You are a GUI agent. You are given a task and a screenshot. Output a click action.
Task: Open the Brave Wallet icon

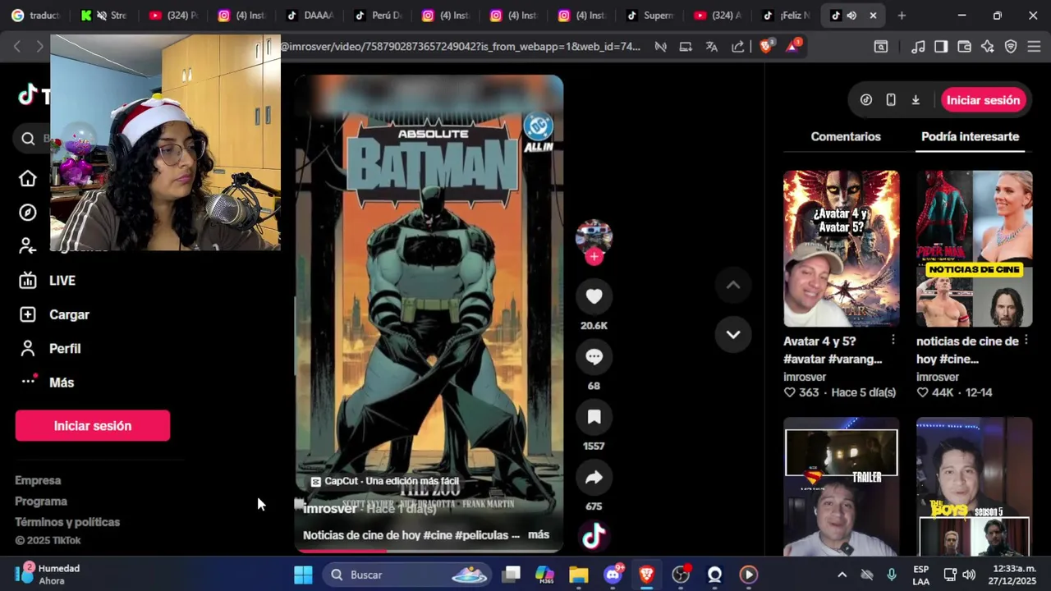[x=964, y=47]
